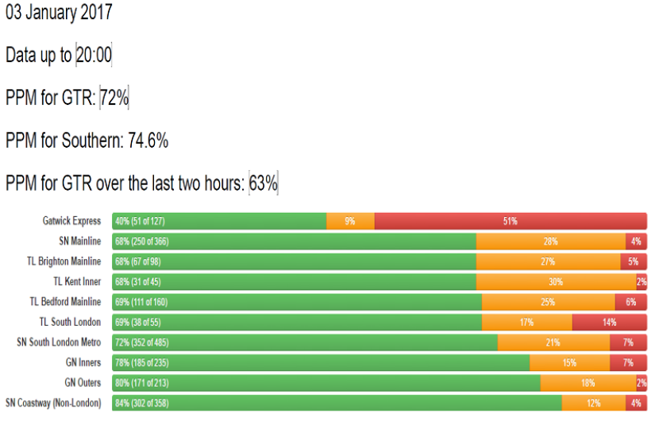659x429 pixels.
Task: Click SN Mainline orange 28% segment
Action: coord(550,242)
